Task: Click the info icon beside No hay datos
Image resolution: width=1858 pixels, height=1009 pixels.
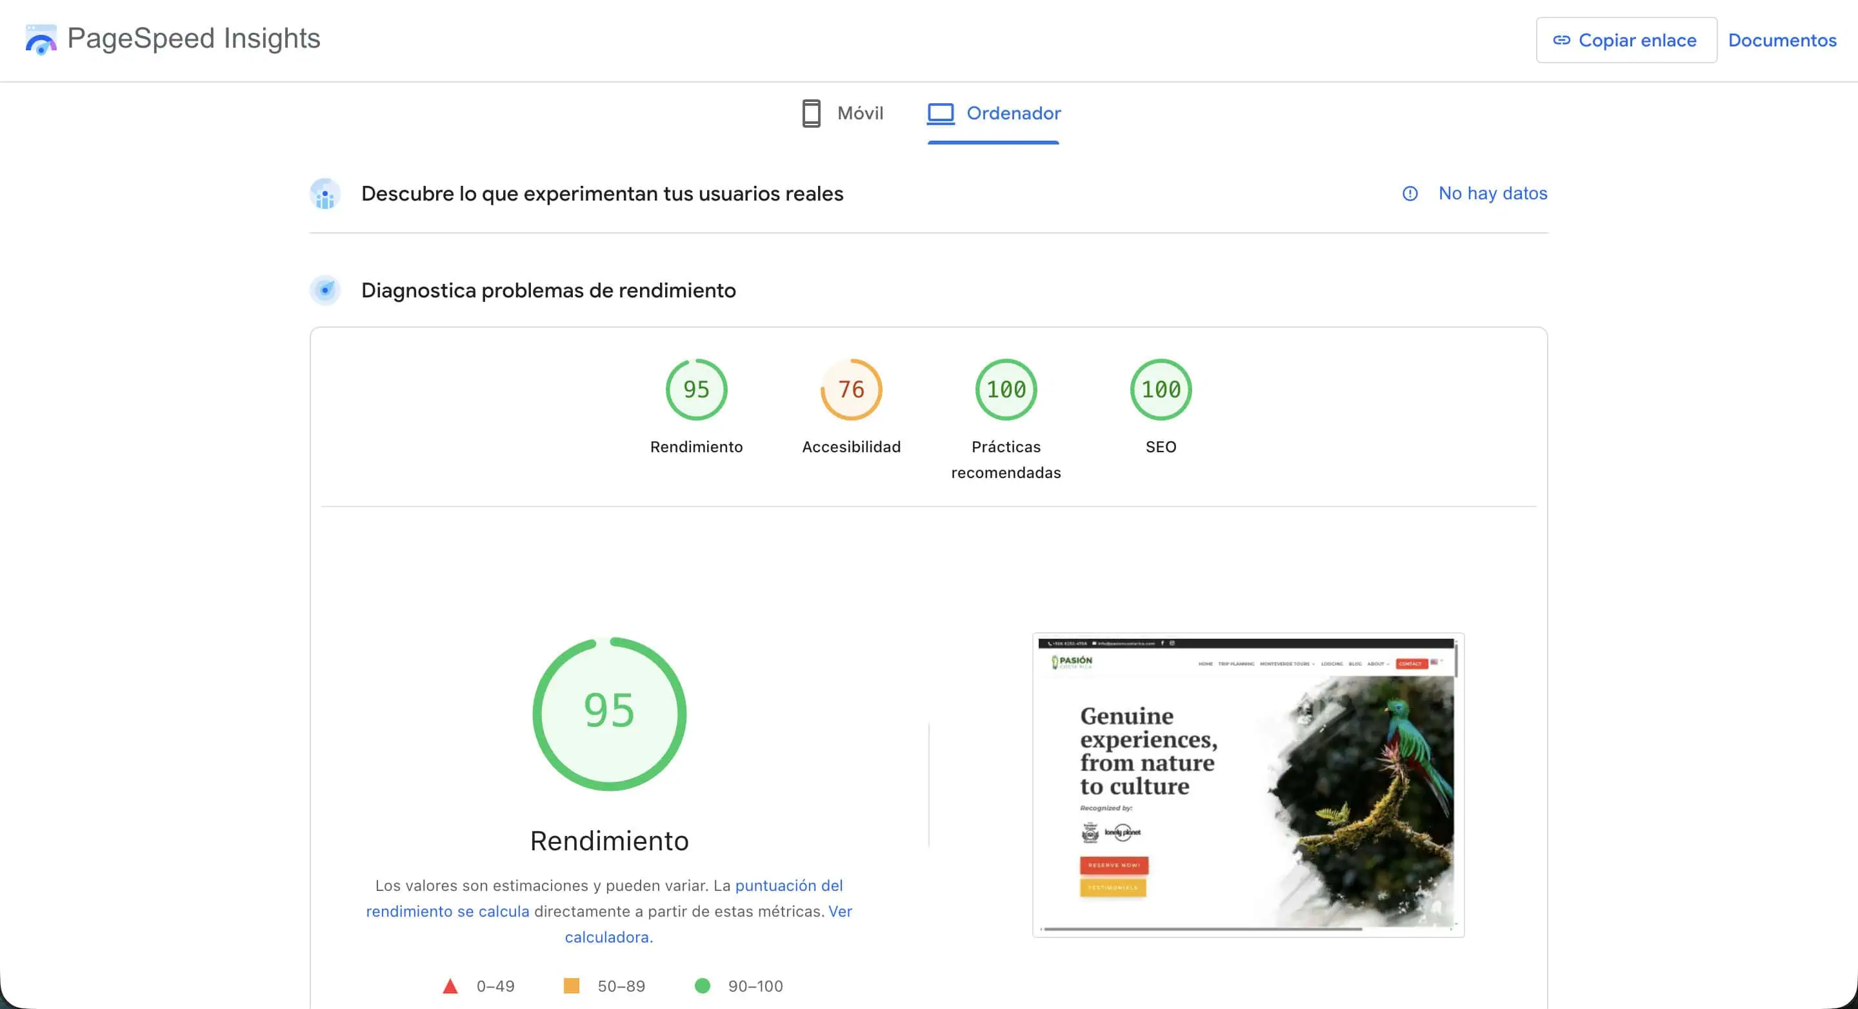Action: [x=1410, y=194]
